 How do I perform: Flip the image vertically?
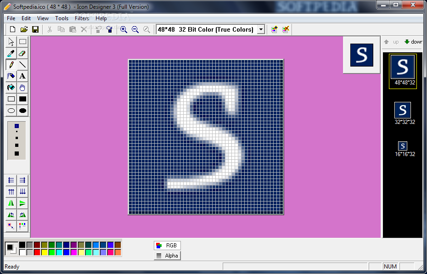pos(22,203)
